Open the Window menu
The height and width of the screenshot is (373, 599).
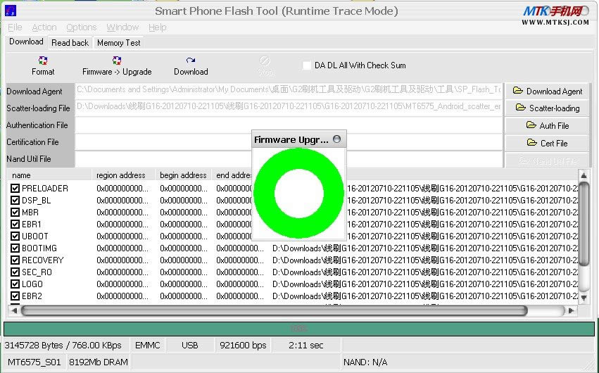point(122,27)
